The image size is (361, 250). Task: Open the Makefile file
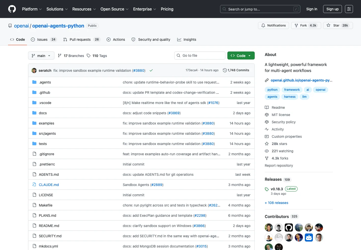(46, 205)
